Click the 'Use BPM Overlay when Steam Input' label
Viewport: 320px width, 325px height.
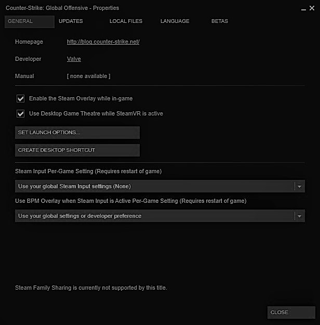click(x=131, y=201)
